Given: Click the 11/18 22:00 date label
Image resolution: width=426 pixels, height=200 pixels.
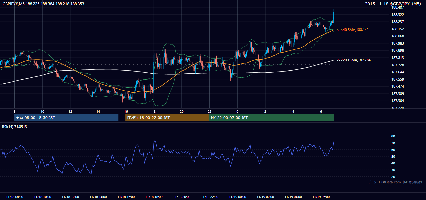Looking at the screenshot, I should 210,197.
